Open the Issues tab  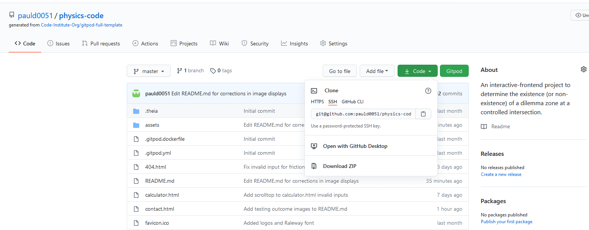59,44
